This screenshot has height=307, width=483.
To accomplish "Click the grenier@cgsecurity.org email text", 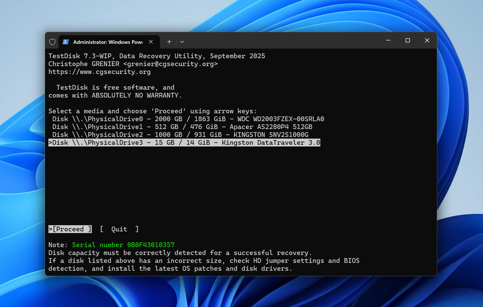I will pos(171,64).
